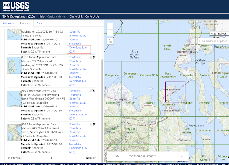The height and width of the screenshot is (165, 229).
Task: Open the Custom Views dropdown
Action: [57, 16]
